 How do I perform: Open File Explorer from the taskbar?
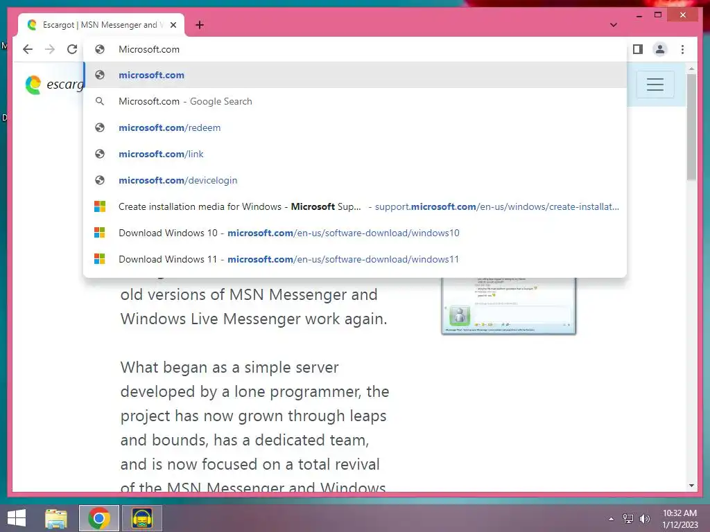coord(56,518)
